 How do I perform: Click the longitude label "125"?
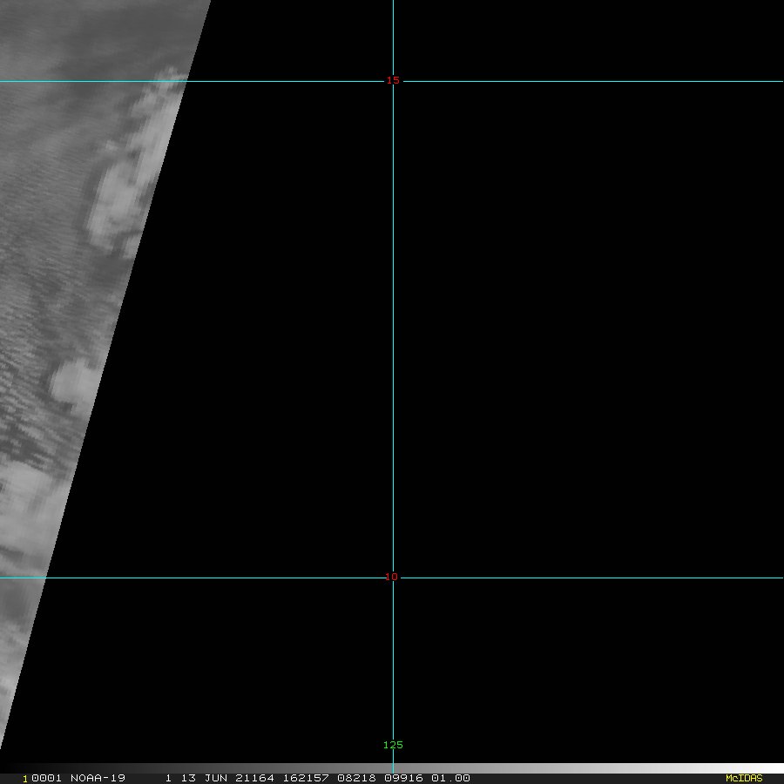click(393, 745)
